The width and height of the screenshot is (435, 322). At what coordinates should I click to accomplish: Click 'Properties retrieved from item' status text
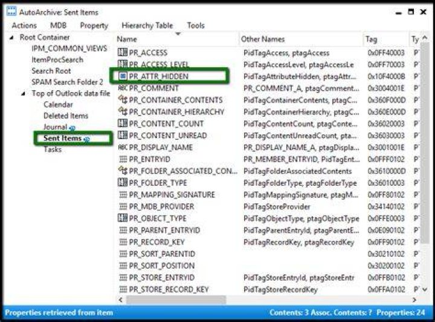tap(59, 313)
